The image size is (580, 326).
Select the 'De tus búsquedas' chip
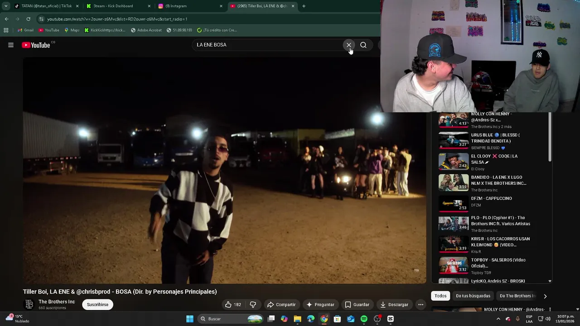473,296
